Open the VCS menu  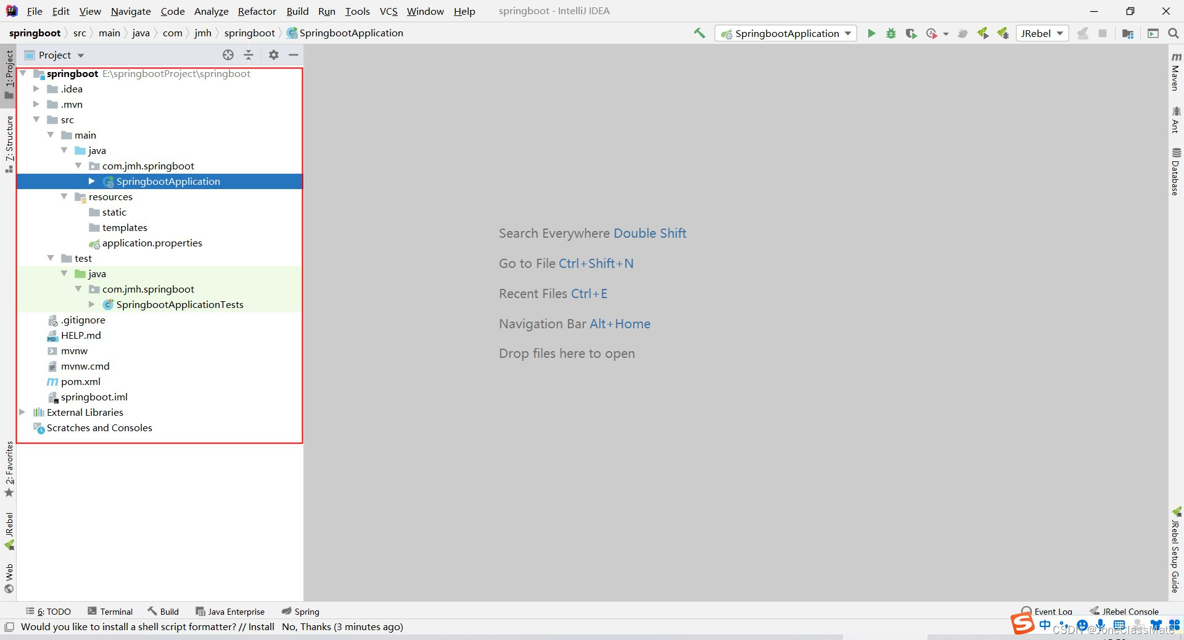(388, 11)
